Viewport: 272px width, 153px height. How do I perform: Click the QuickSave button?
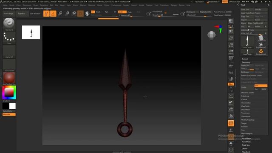pos(199,2)
